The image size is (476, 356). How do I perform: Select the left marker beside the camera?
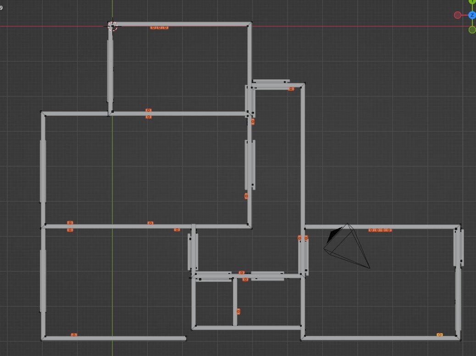[x=299, y=238]
